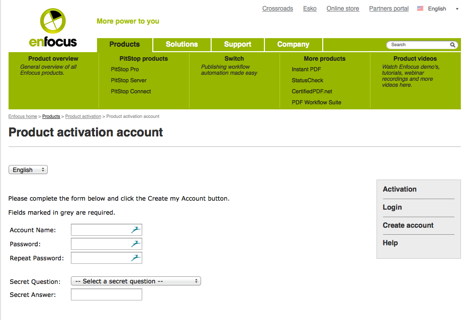Open the Products tab
Viewport: 467px width, 320px height.
[x=125, y=44]
